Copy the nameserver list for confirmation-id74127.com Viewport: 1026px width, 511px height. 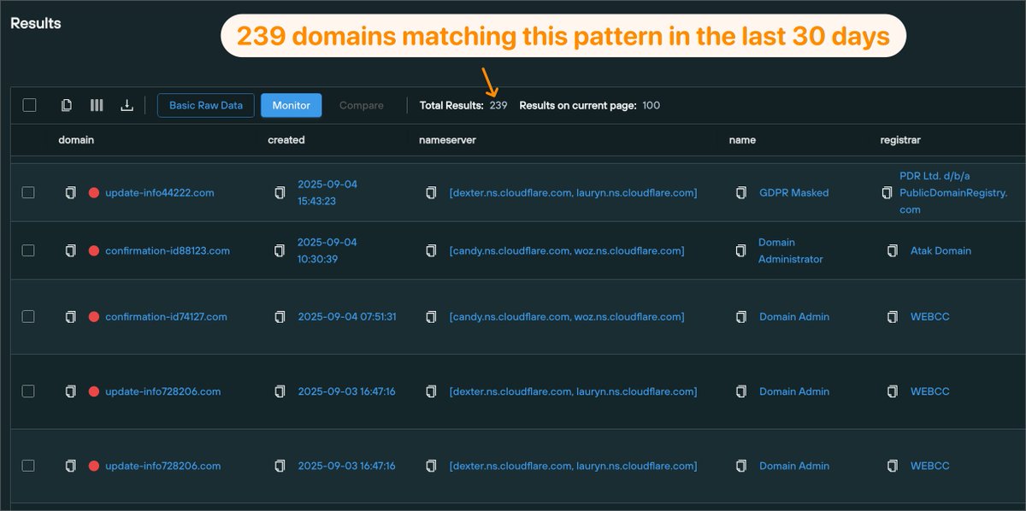pyautogui.click(x=431, y=316)
